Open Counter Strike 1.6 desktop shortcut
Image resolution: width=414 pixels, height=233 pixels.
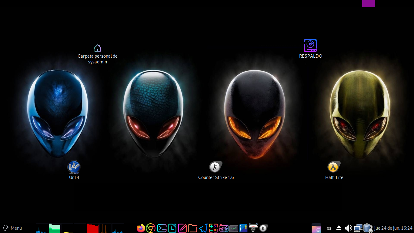coord(215,167)
